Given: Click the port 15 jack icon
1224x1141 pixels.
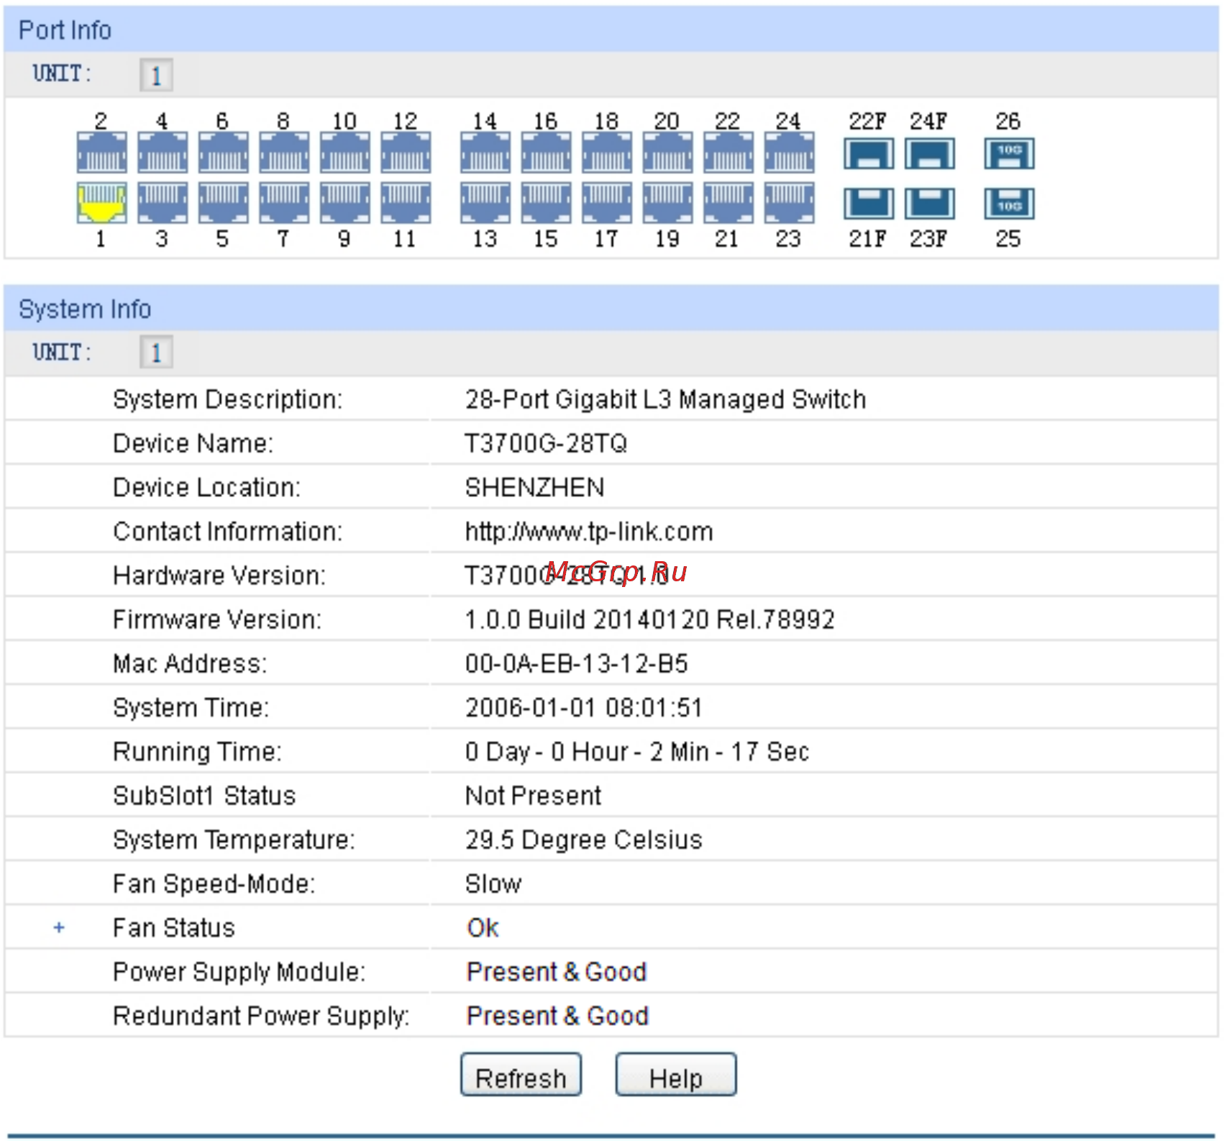Looking at the screenshot, I should point(546,203).
